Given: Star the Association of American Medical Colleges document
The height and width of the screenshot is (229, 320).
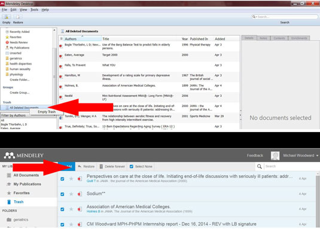Looking at the screenshot, I should tap(71, 209).
